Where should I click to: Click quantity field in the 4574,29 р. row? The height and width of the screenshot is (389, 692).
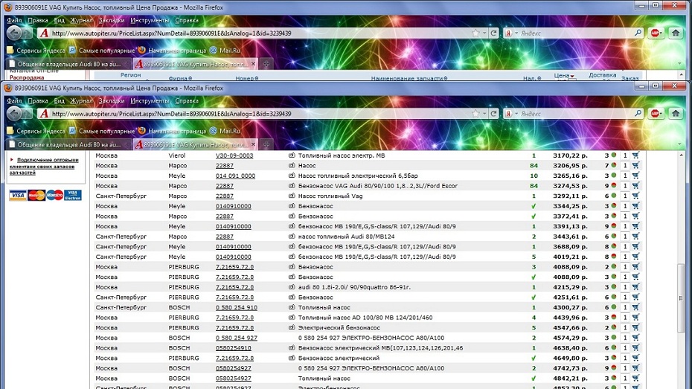pyautogui.click(x=625, y=338)
